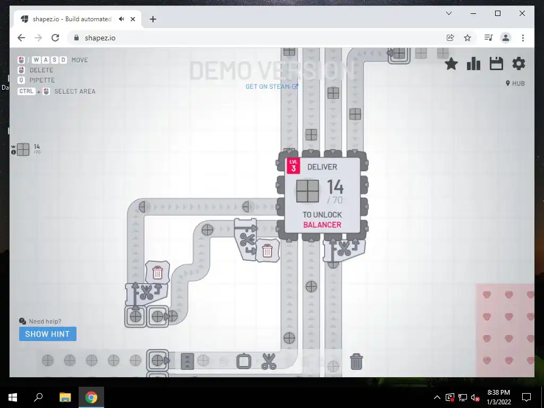Select the extractor tool in building toolbar
544x408 pixels.
point(243,361)
